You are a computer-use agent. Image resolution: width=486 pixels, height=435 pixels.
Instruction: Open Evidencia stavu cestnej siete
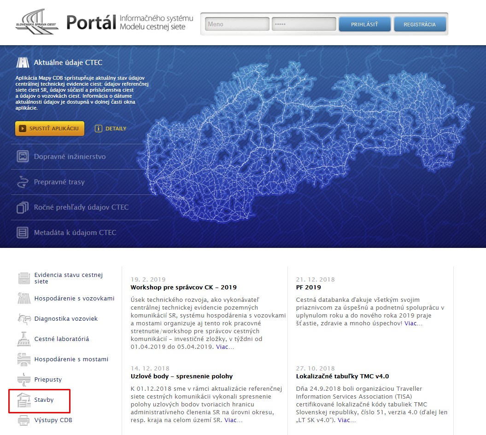coord(68,278)
